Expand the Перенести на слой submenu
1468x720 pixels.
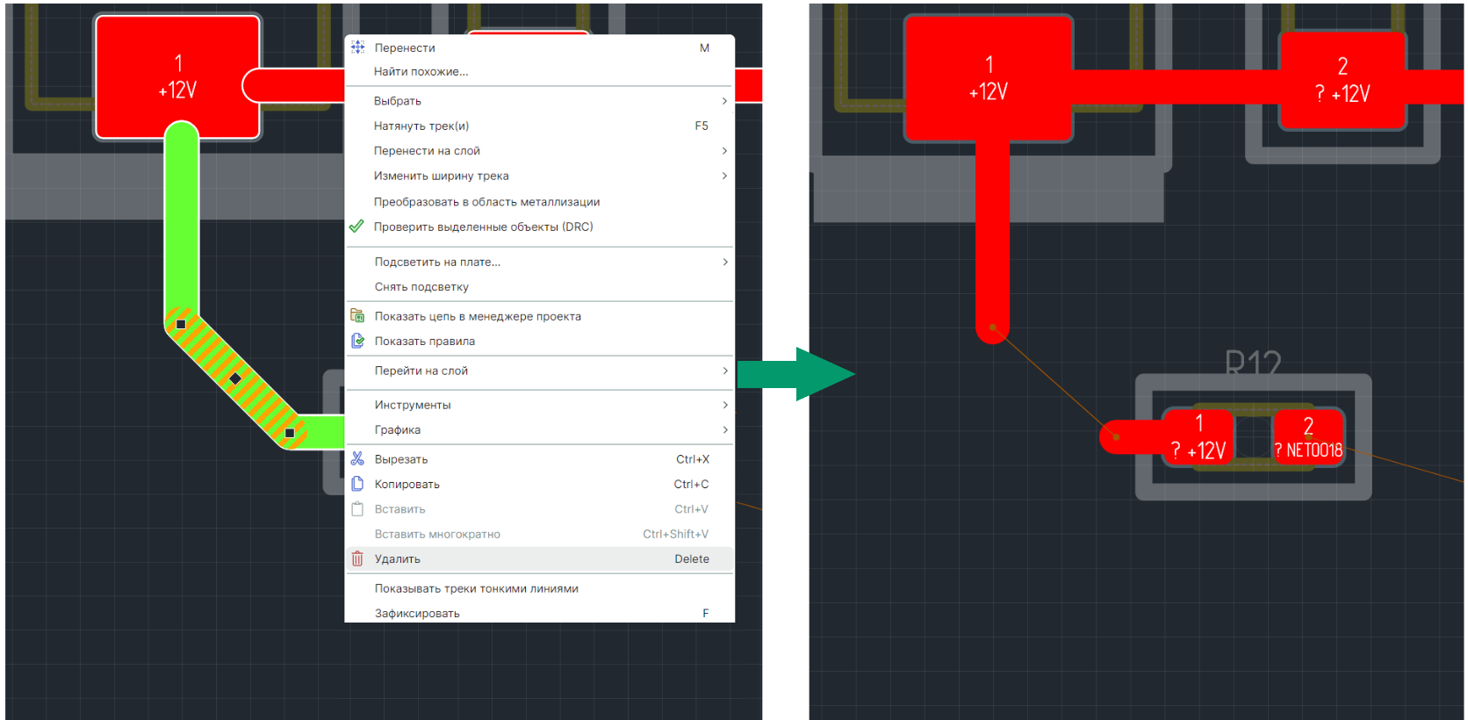(x=723, y=151)
